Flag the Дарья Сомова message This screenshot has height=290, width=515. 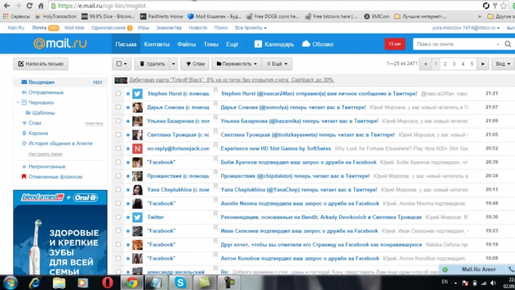[x=216, y=104]
